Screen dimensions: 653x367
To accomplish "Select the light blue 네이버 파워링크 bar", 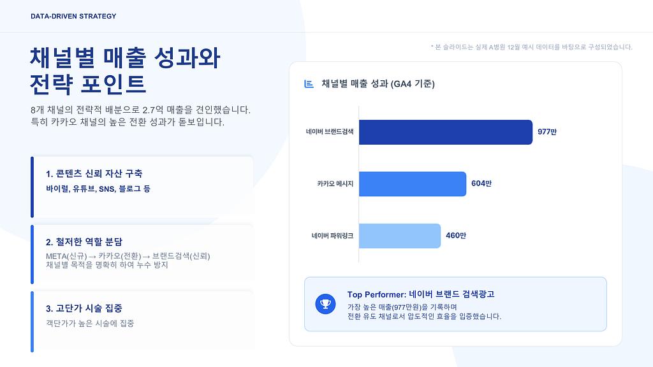I will click(x=399, y=236).
